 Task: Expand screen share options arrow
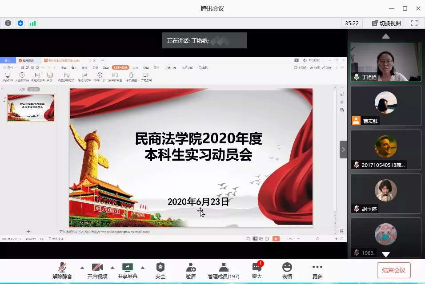point(142,268)
